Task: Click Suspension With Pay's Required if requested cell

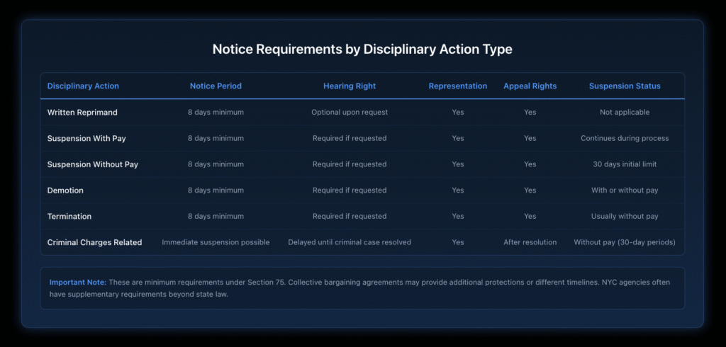Action: pyautogui.click(x=350, y=138)
